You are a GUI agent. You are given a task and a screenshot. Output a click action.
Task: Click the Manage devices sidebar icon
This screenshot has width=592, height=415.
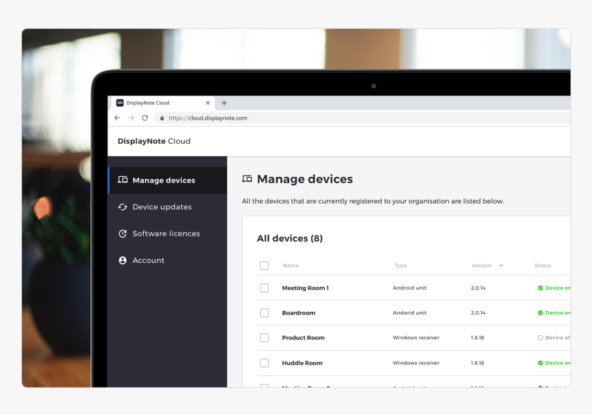point(123,180)
